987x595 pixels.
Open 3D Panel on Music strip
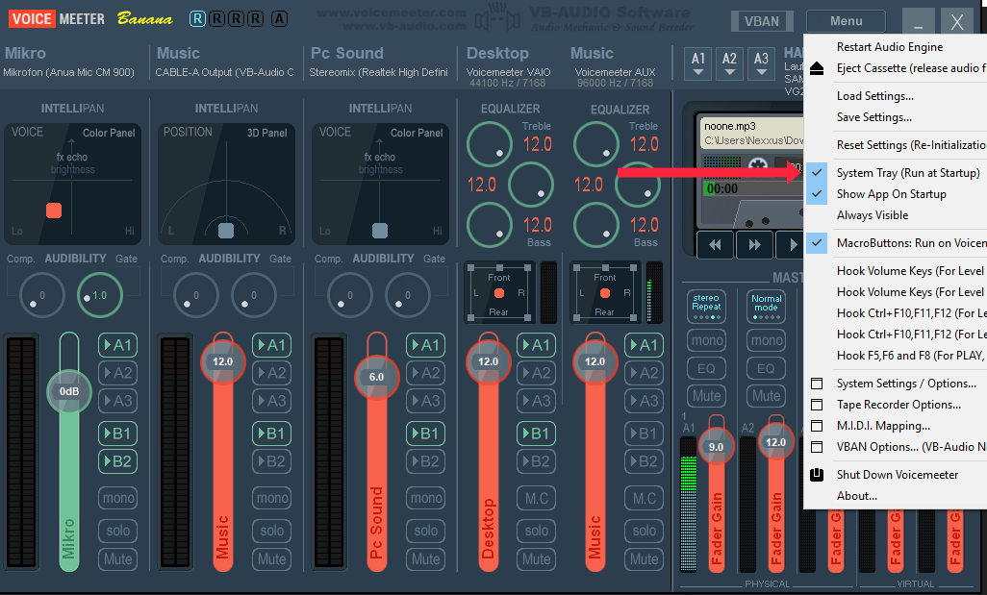(266, 133)
